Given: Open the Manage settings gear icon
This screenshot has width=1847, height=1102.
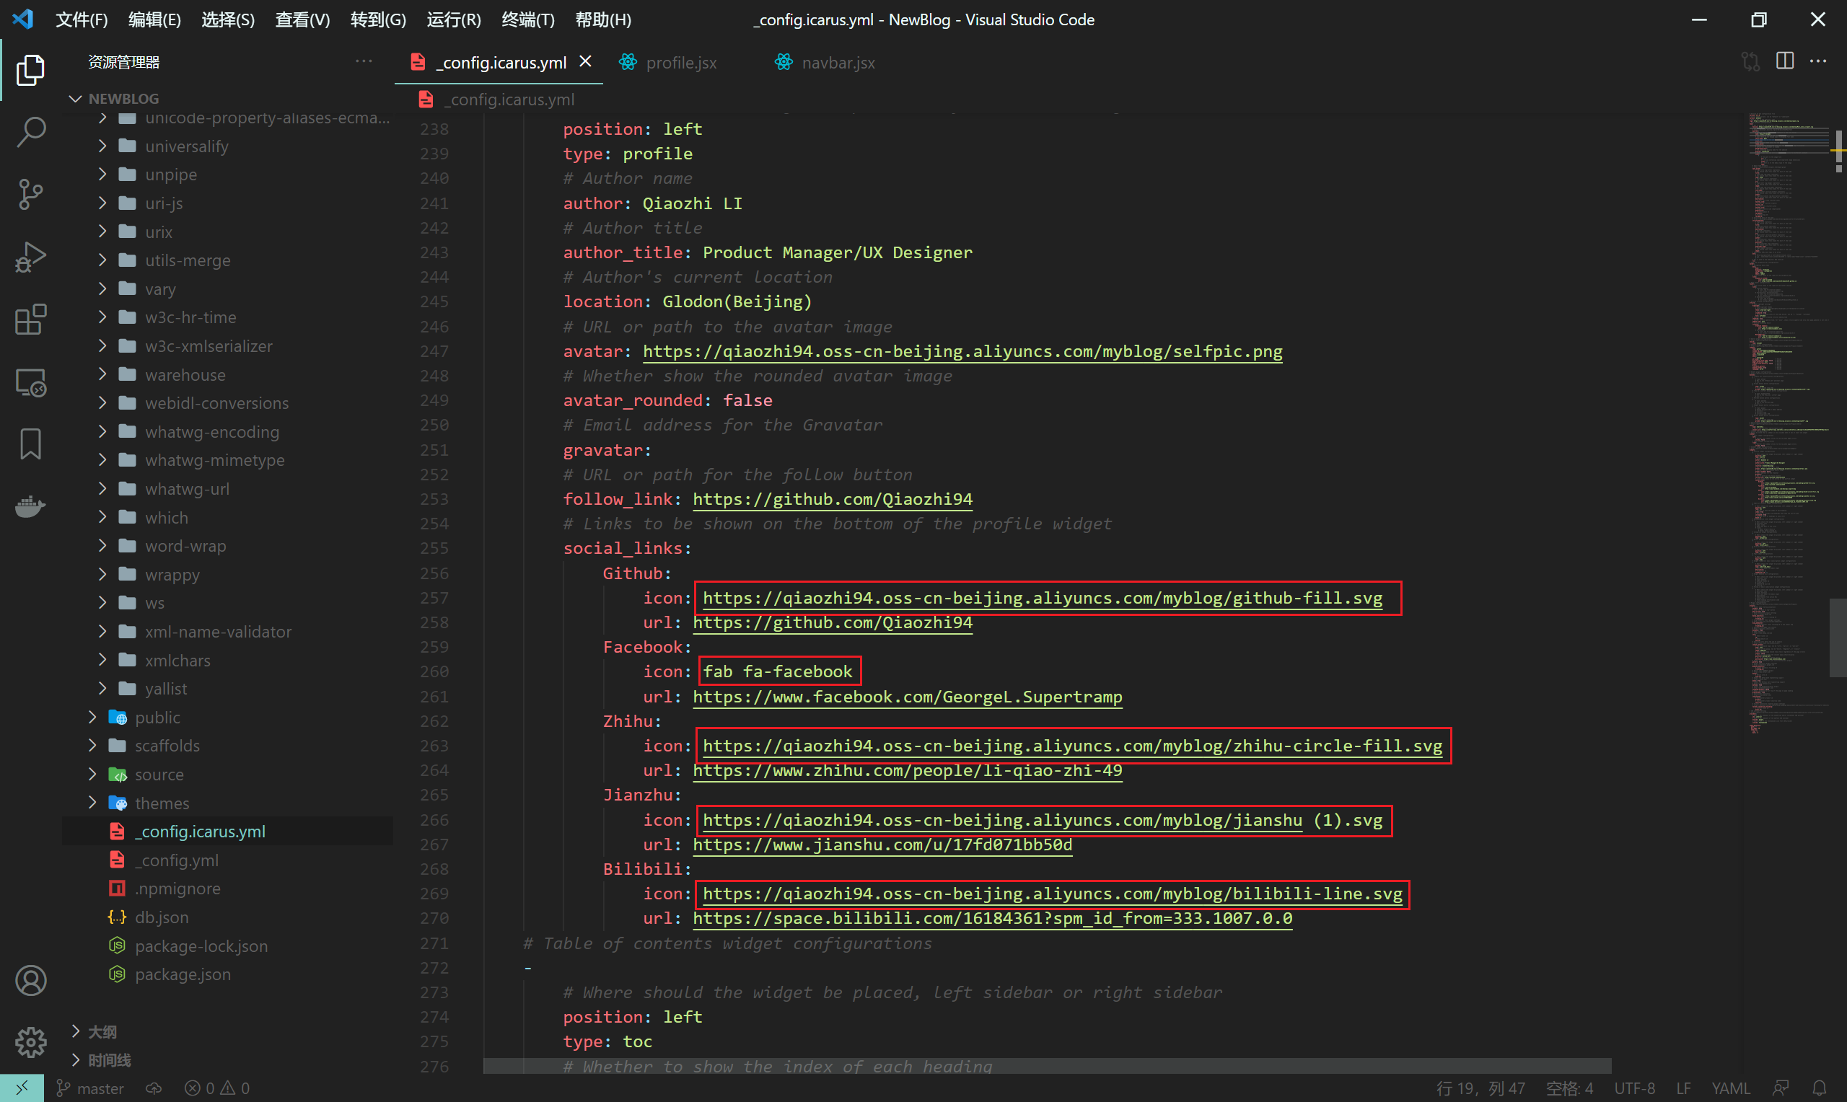Looking at the screenshot, I should click(30, 1042).
